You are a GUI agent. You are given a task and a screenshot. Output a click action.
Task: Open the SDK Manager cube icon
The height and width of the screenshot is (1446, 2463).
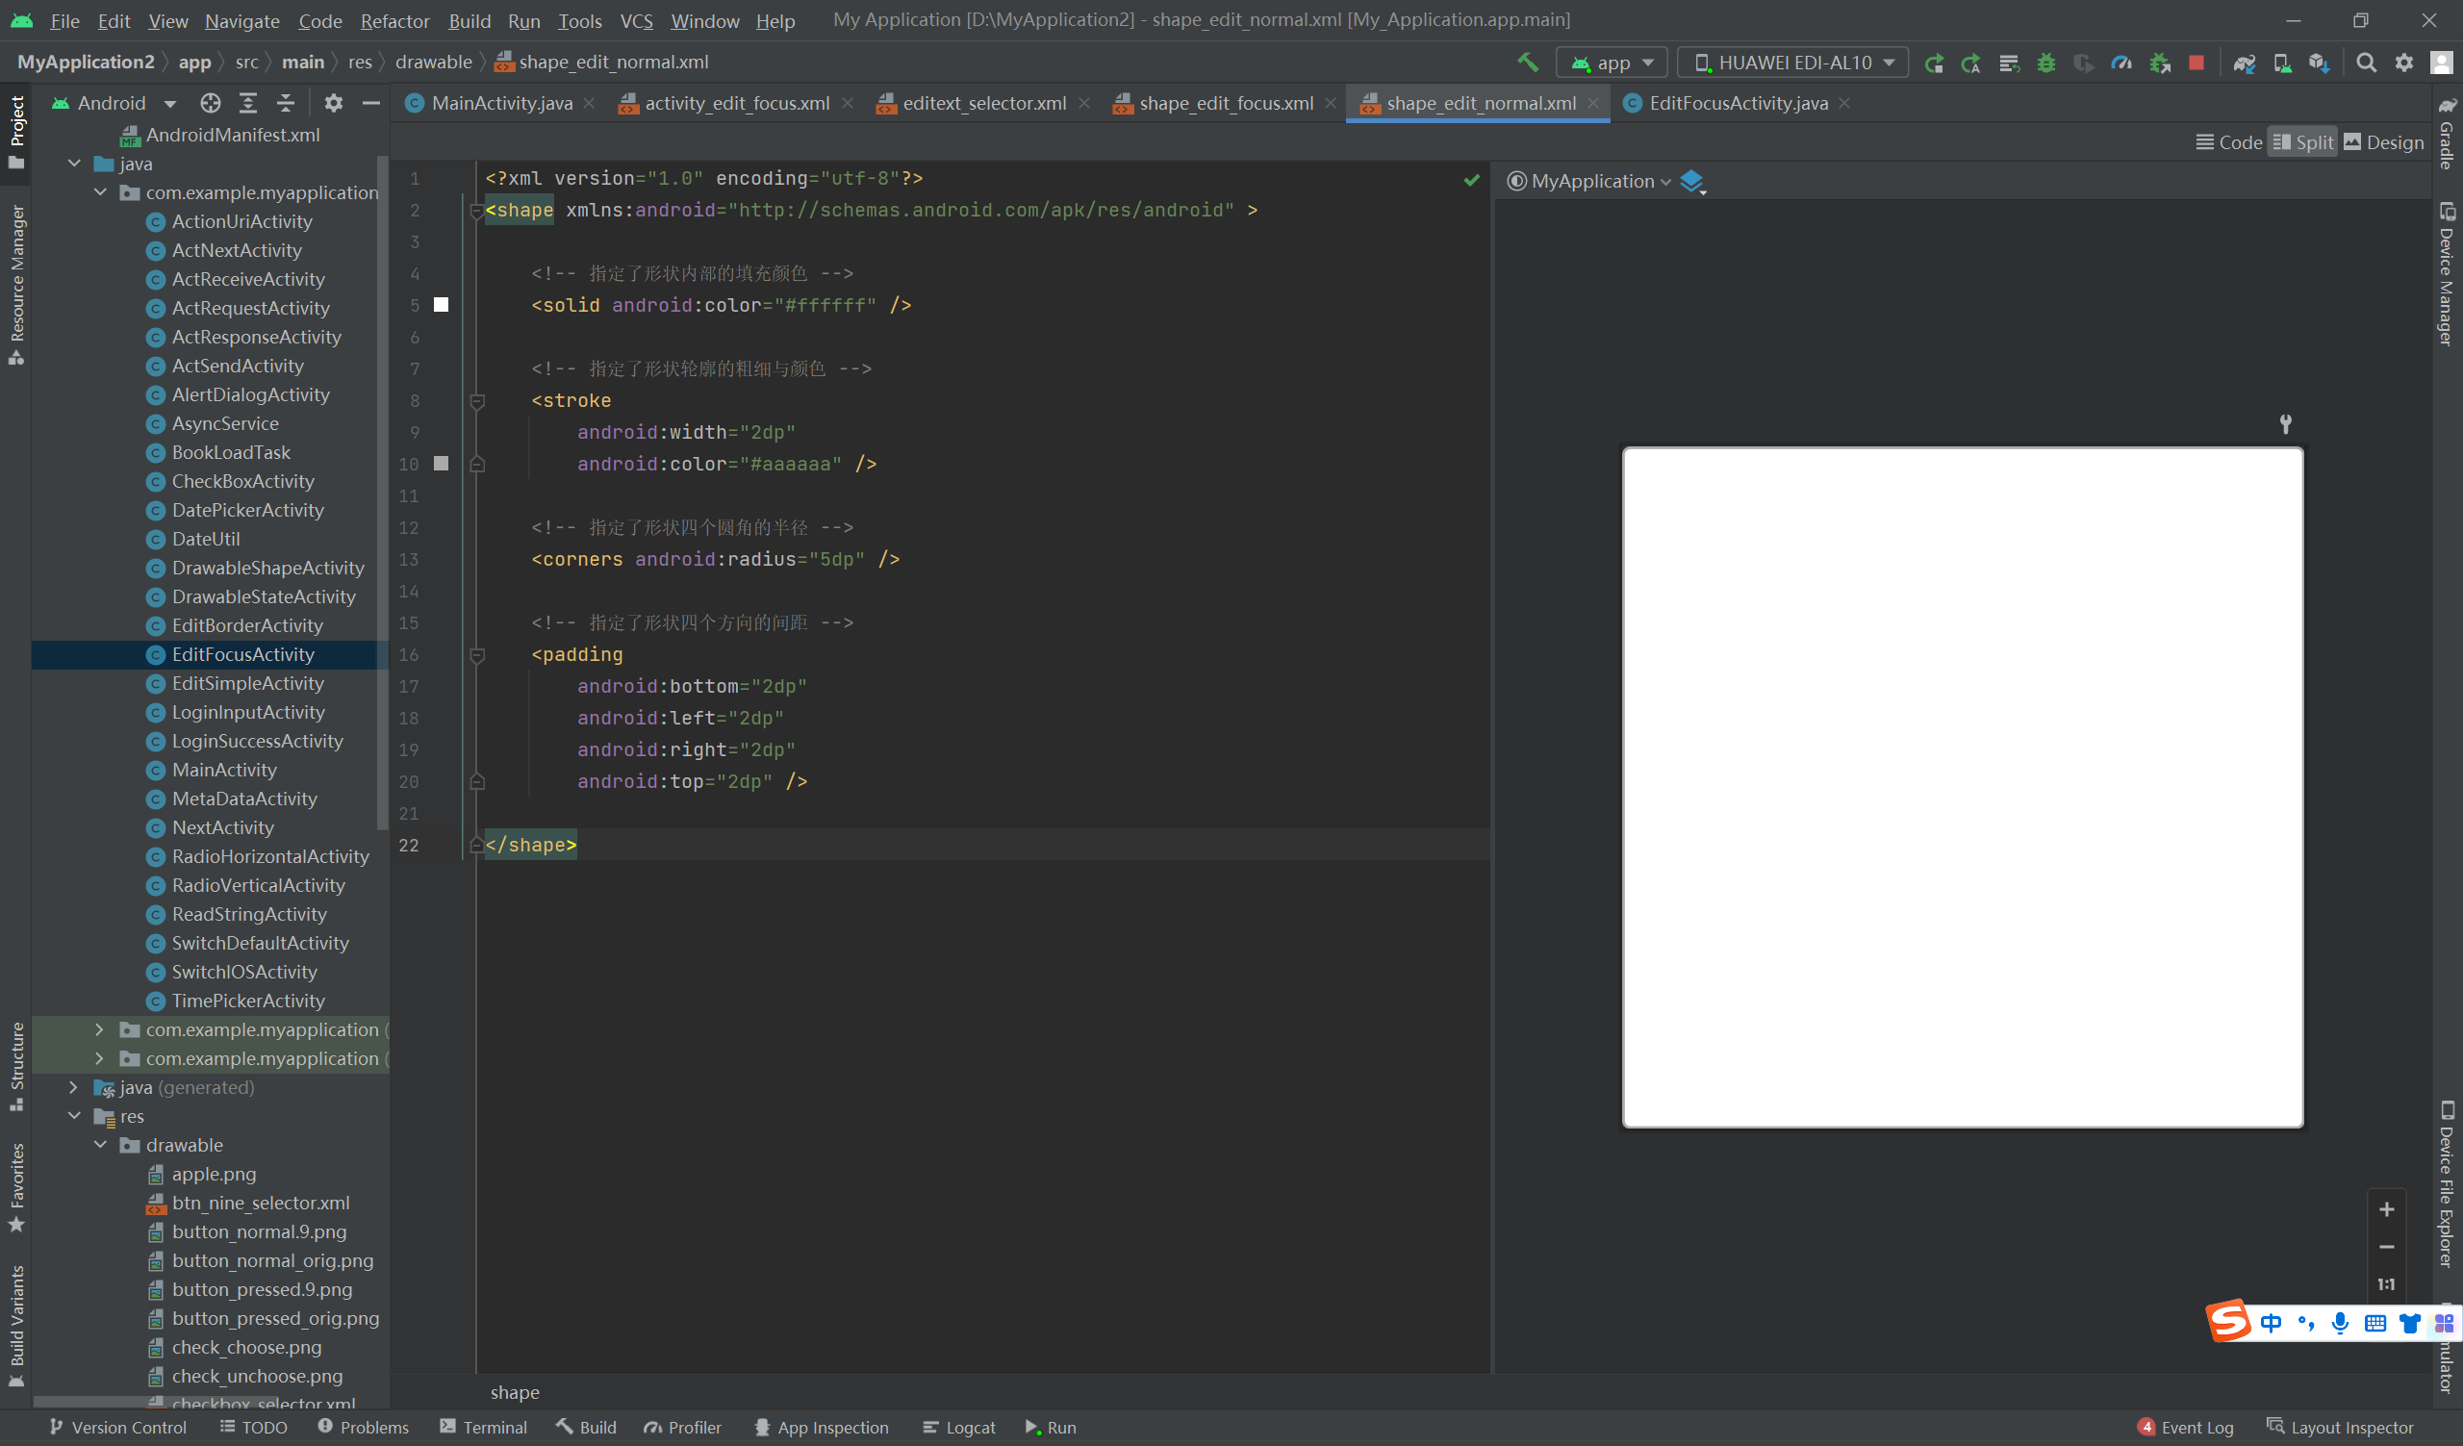[x=2320, y=63]
